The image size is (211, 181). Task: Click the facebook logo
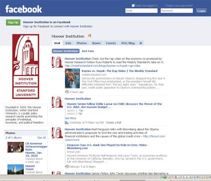(x=23, y=9)
